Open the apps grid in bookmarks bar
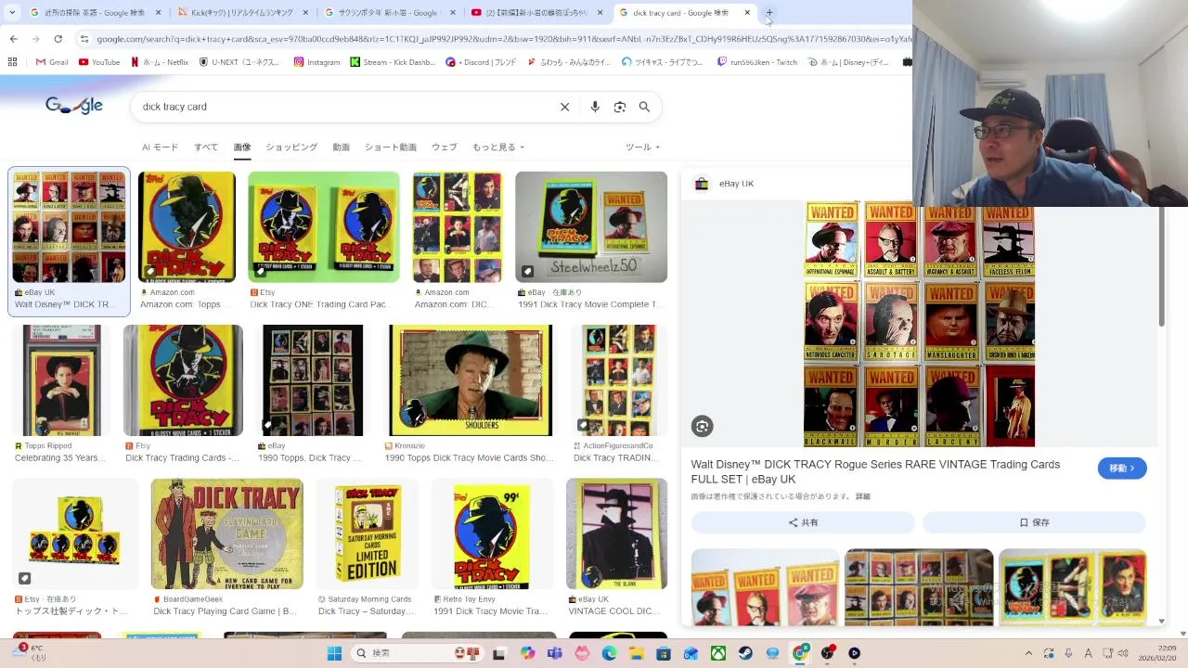1188x668 pixels. (12, 62)
